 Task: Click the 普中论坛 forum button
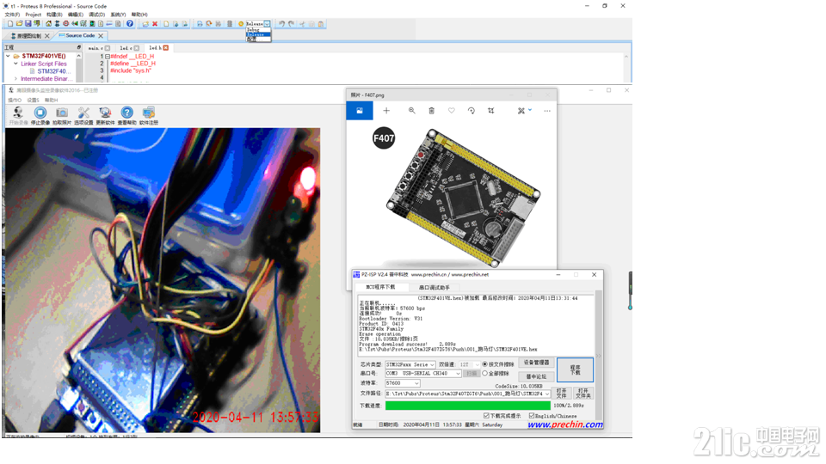point(536,376)
